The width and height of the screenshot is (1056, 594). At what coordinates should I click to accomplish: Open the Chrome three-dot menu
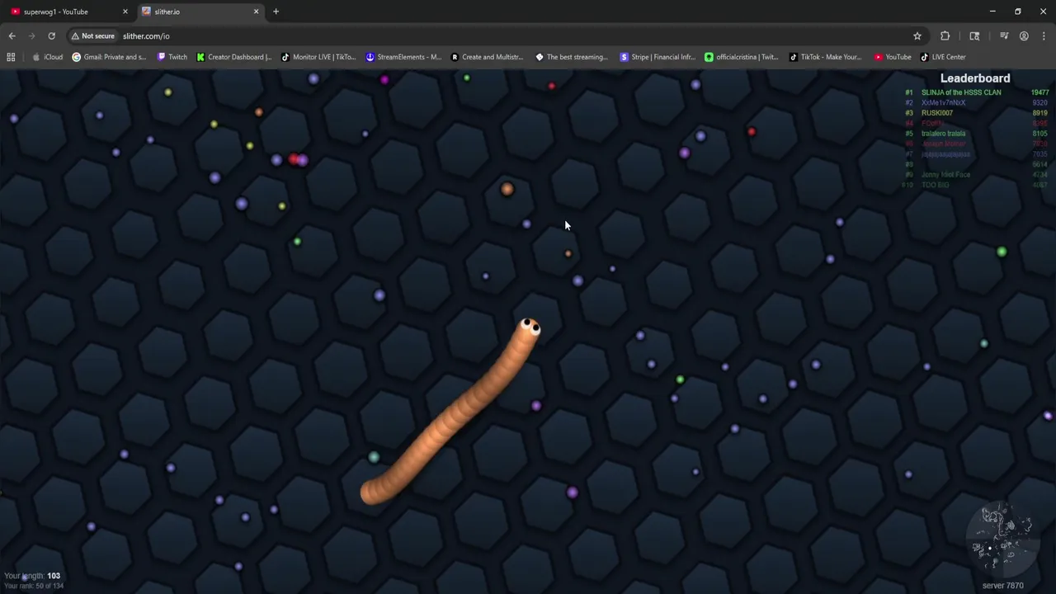pos(1044,36)
